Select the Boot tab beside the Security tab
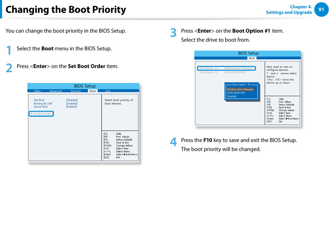331x235 pixels. pyautogui.click(x=93, y=91)
